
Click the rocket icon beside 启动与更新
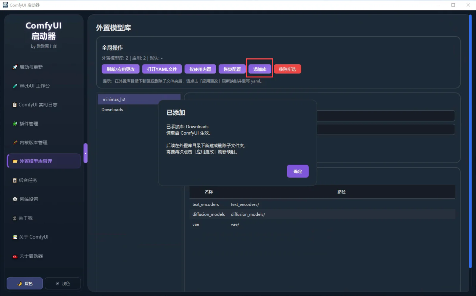(15, 67)
